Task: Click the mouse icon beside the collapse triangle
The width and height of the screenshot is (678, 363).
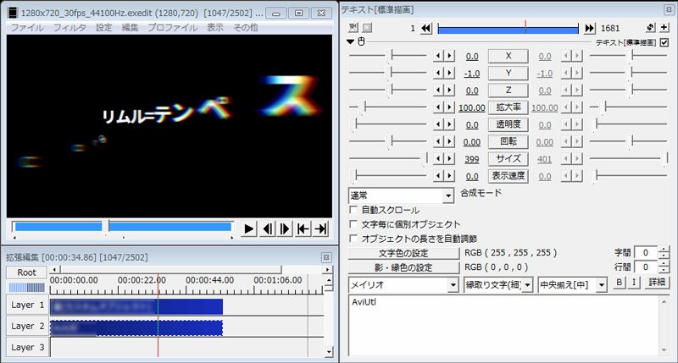Action: click(x=361, y=41)
